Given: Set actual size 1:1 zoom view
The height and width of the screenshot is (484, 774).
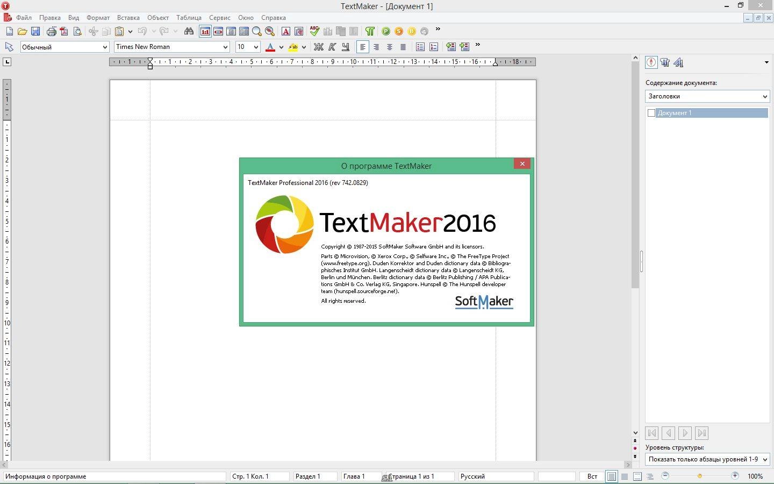Looking at the screenshot, I should pyautogui.click(x=205, y=31).
